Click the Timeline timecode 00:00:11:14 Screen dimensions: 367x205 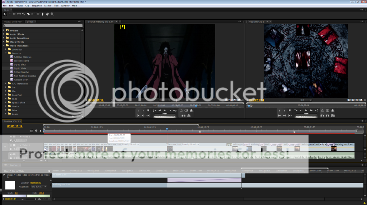[x=15, y=126]
